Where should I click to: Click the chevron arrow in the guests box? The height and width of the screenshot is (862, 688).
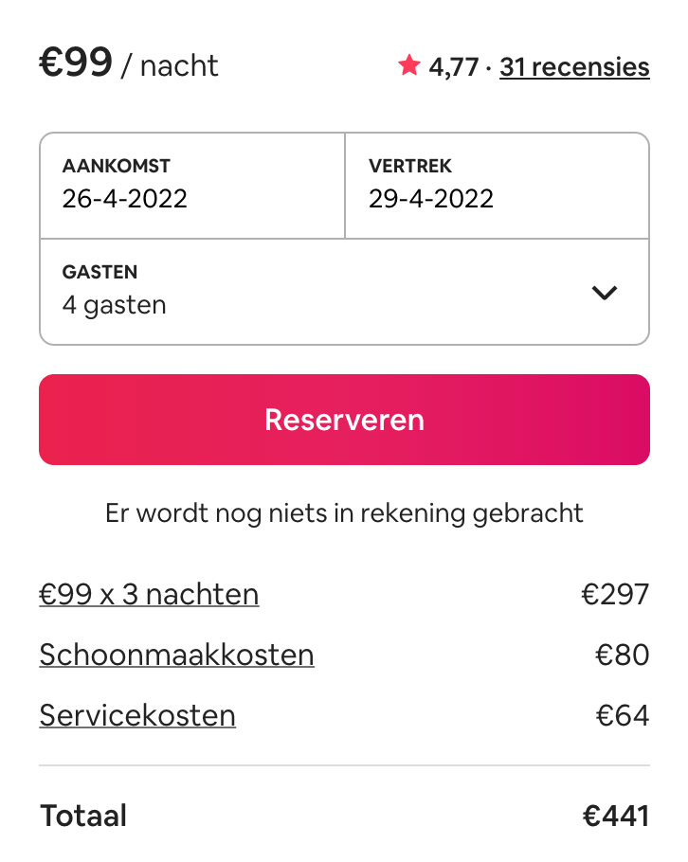(604, 293)
